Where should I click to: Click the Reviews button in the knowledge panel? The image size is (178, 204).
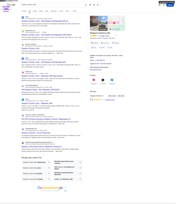point(116,43)
